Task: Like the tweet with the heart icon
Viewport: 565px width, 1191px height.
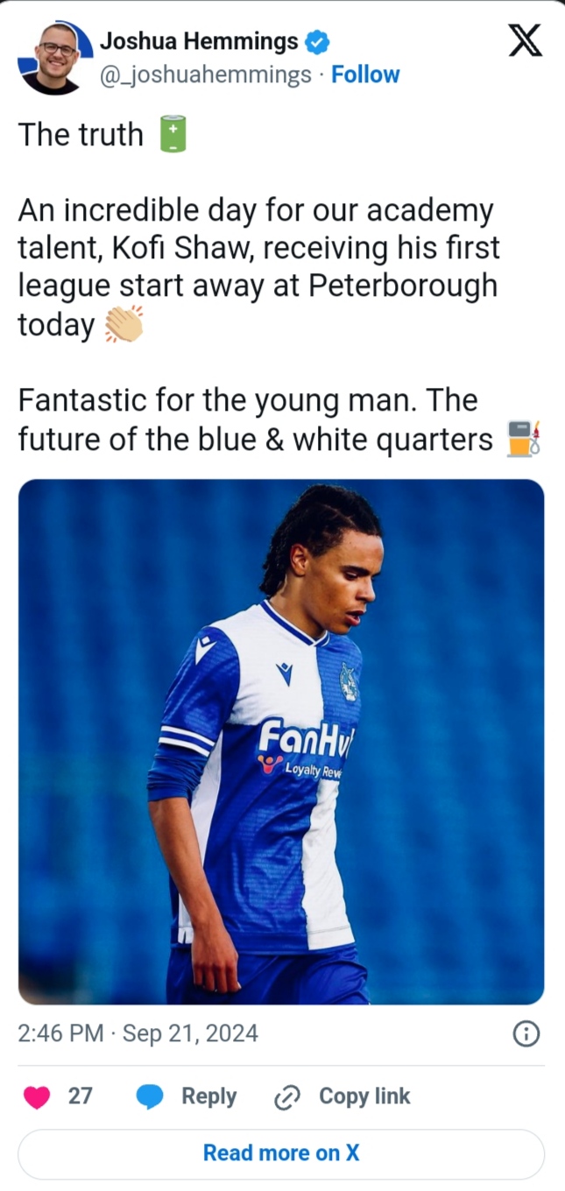Action: coord(37,1096)
